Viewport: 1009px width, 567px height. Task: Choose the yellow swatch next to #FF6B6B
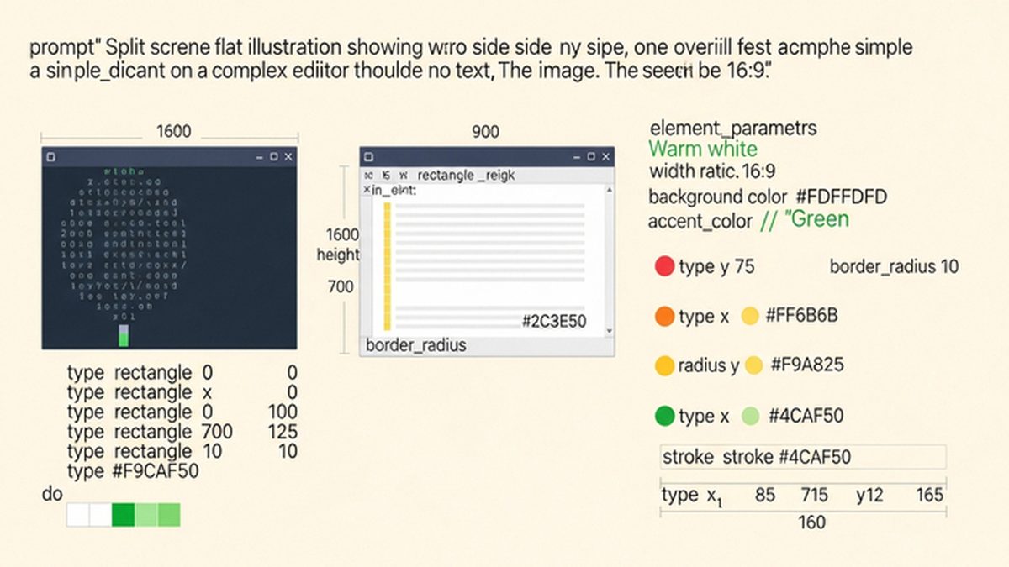pos(751,317)
